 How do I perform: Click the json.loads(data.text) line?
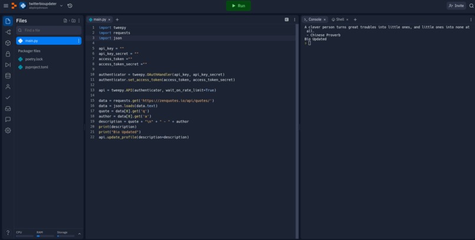coord(128,106)
